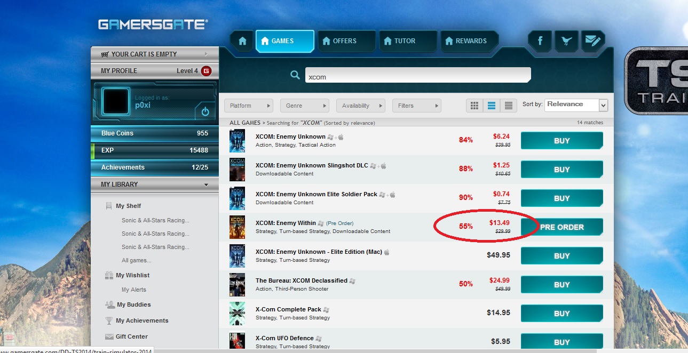Click the shopping cart icon
The height and width of the screenshot is (353, 688).
pyautogui.click(x=105, y=54)
